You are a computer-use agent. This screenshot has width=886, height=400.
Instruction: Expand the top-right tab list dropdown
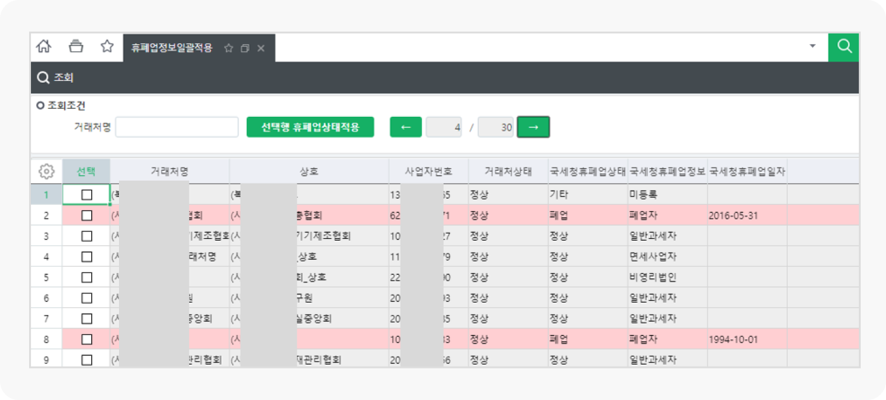click(x=813, y=47)
